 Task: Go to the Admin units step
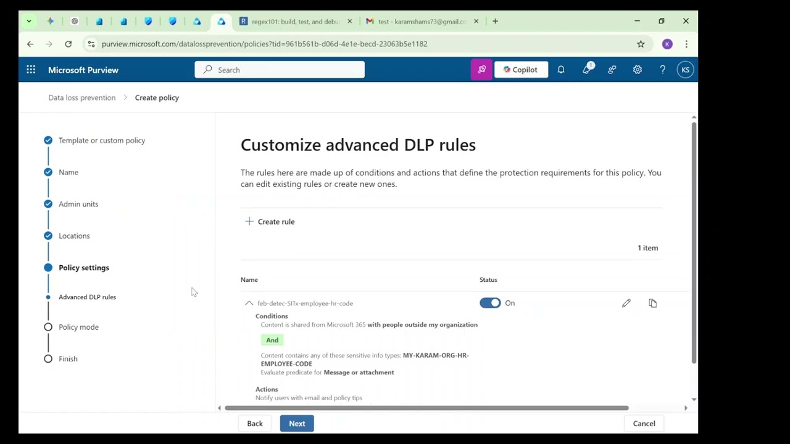coord(78,204)
